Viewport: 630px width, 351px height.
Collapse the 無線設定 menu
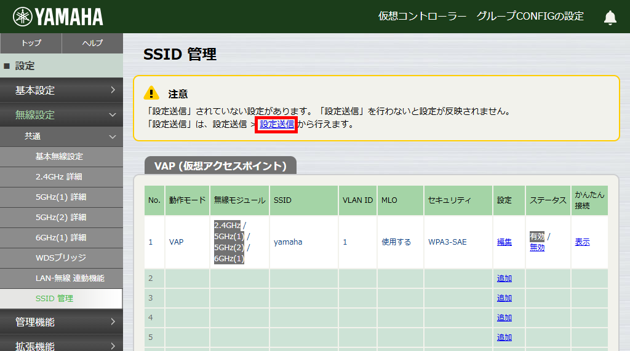click(x=62, y=114)
